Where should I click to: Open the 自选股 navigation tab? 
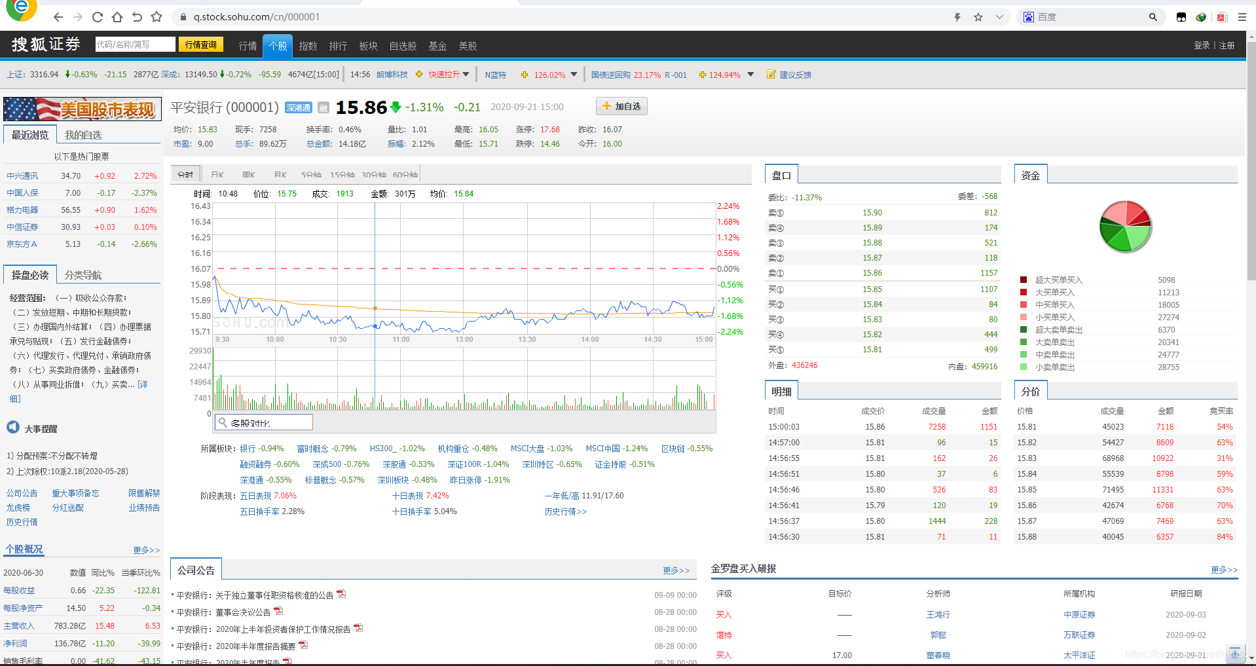pyautogui.click(x=403, y=46)
